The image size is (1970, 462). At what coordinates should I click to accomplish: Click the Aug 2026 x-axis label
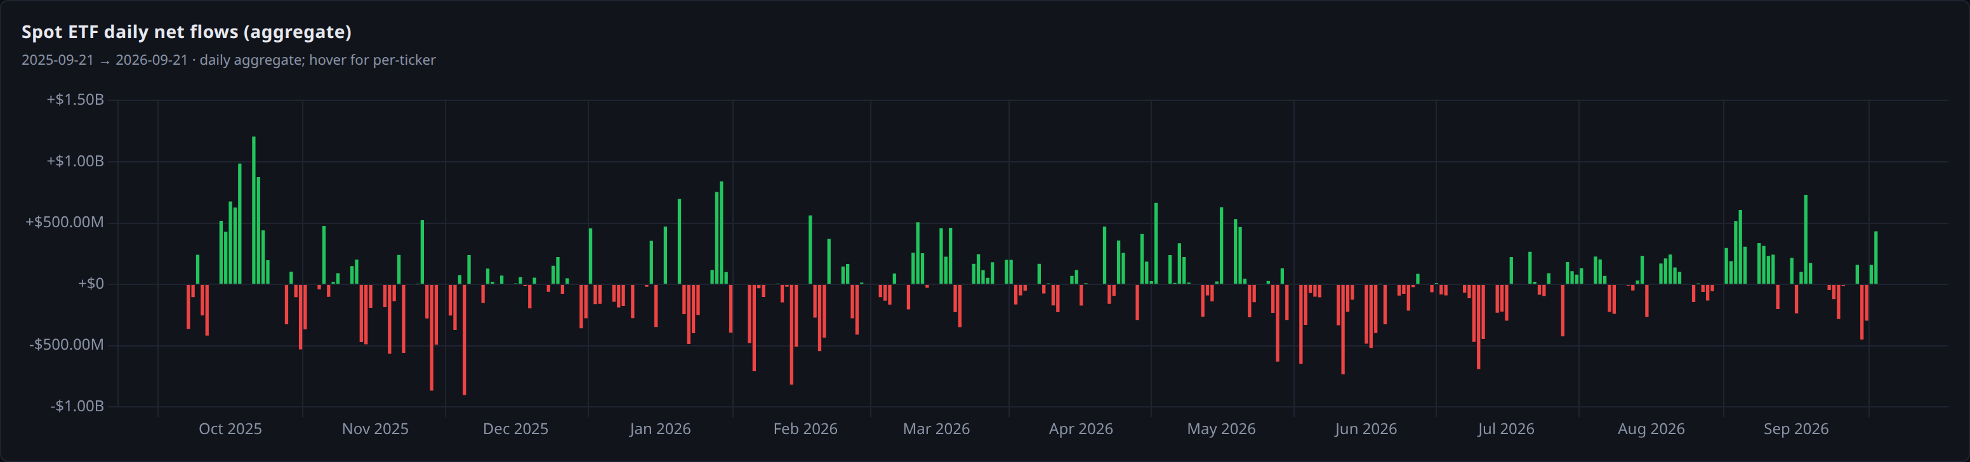click(1651, 428)
